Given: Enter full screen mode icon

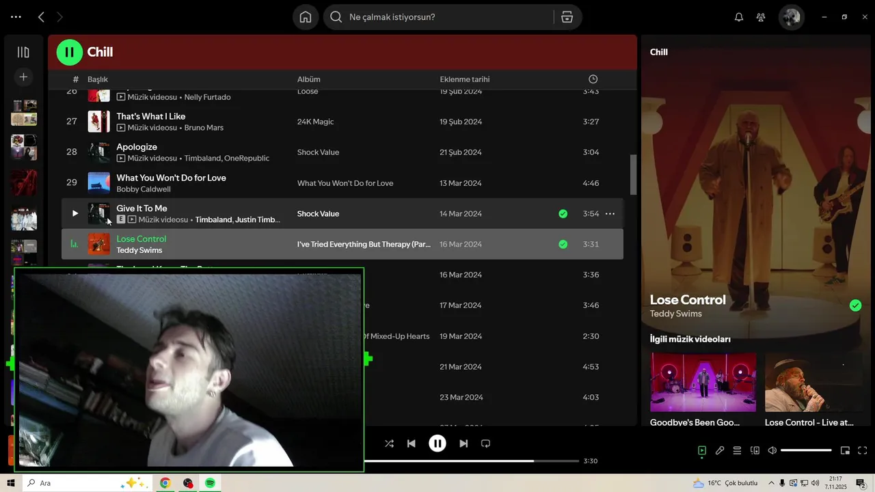Looking at the screenshot, I should tap(863, 450).
